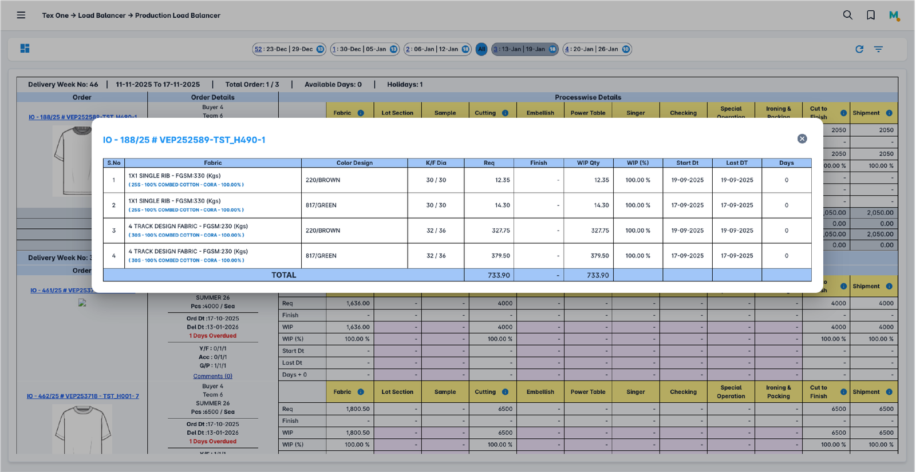
Task: Select week 1: 30-Dec | 05-Jan chip
Action: click(x=364, y=49)
